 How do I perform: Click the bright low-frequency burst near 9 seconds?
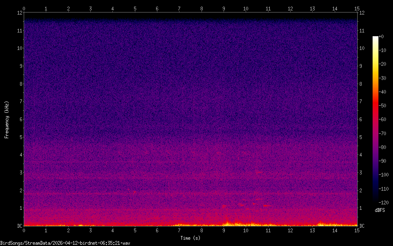pos(227,223)
